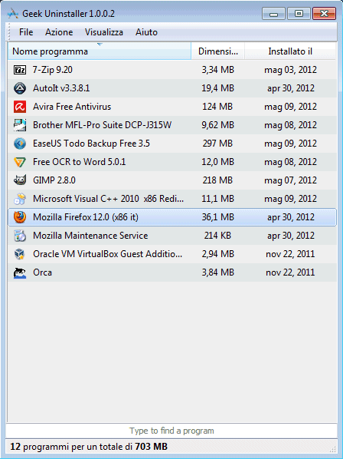Image resolution: width=343 pixels, height=459 pixels.
Task: Choose the EaseUS Todo Backup icon
Action: pyautogui.click(x=20, y=144)
